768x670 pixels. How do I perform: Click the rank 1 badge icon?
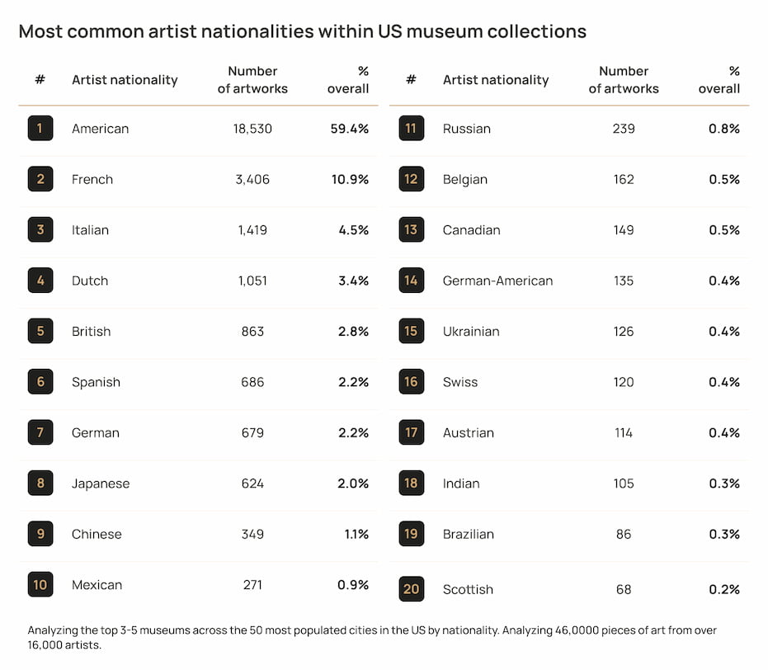pos(40,129)
